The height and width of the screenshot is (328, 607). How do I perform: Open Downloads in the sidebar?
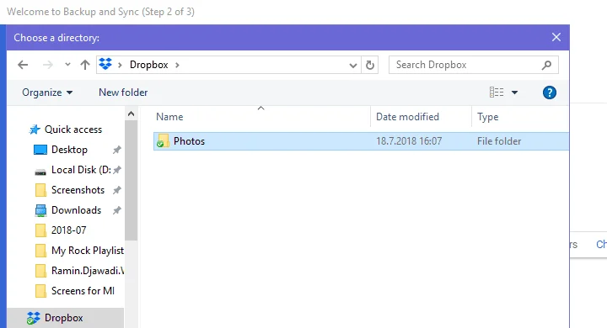coord(76,210)
